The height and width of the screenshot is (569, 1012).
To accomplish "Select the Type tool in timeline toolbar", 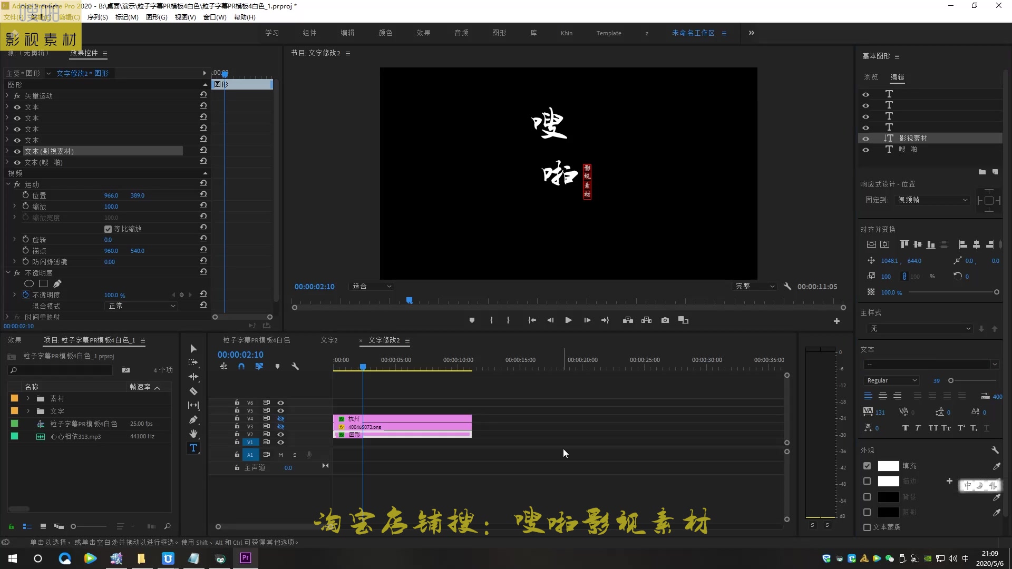I will pos(193,448).
